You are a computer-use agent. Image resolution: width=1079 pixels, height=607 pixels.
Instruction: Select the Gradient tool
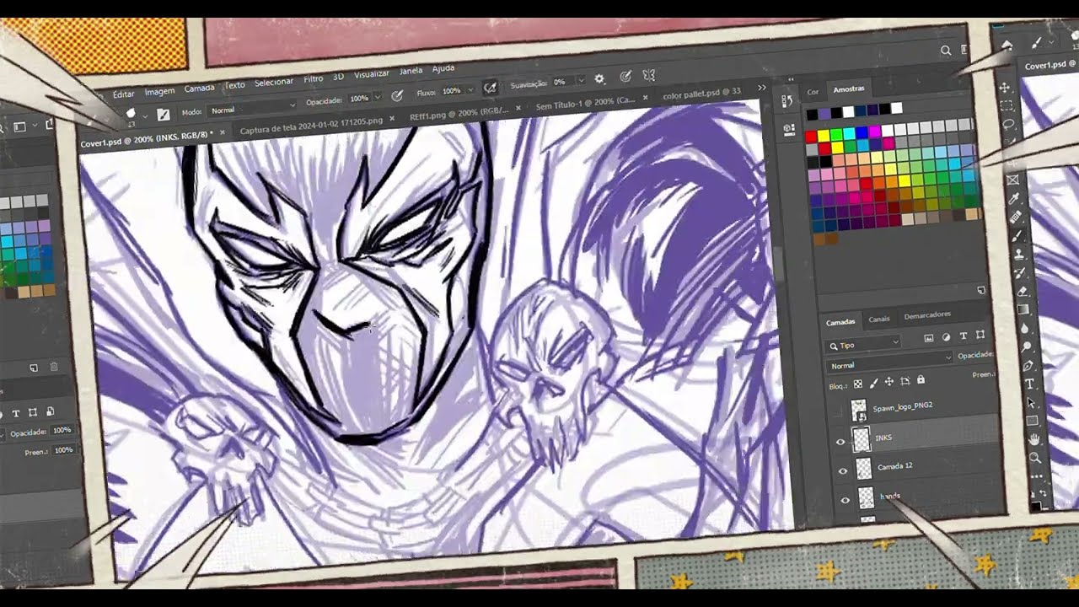coord(1023,309)
